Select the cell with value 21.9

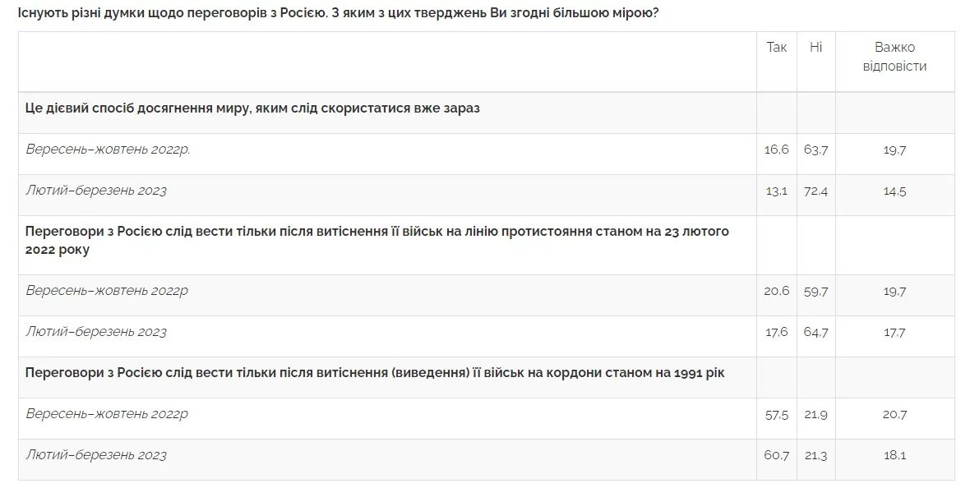click(815, 414)
